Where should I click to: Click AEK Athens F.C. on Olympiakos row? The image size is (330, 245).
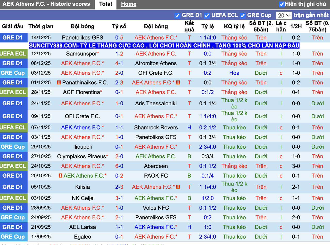click(156, 156)
